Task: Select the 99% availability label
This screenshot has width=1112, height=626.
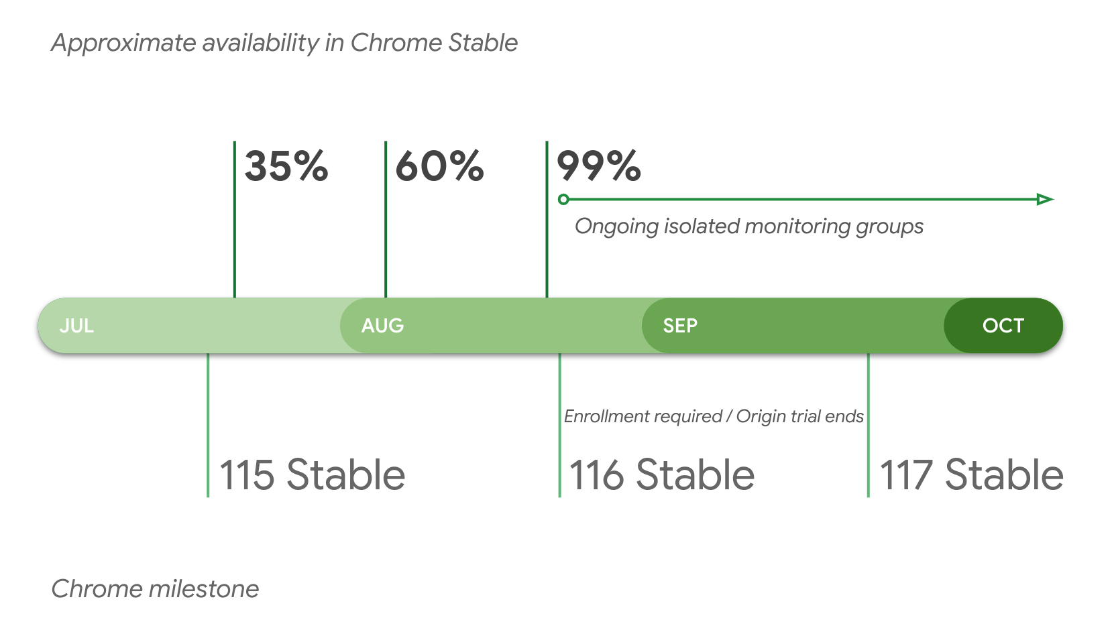Action: (598, 166)
